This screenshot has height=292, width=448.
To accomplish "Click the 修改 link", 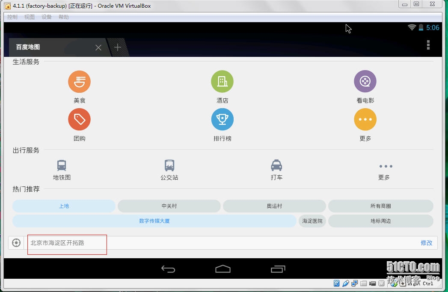I will 426,243.
